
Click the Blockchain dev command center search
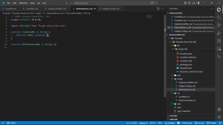click(111, 3)
